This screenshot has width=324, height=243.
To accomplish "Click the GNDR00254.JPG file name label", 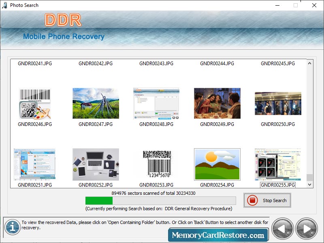I will pos(217,185).
